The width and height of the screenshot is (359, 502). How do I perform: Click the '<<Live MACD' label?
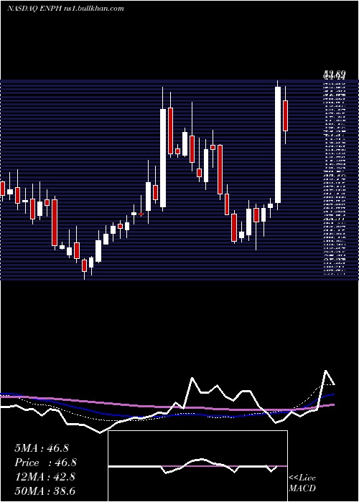302,483
